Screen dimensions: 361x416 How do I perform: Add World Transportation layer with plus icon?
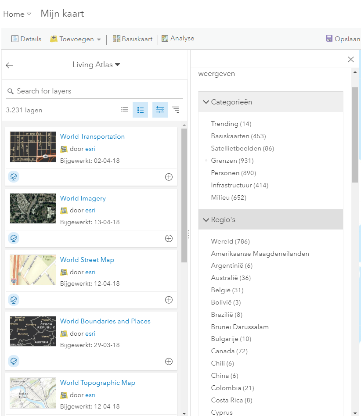pos(169,177)
